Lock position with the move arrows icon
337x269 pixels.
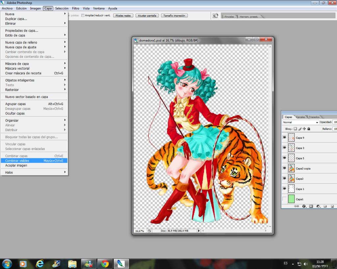click(x=304, y=129)
